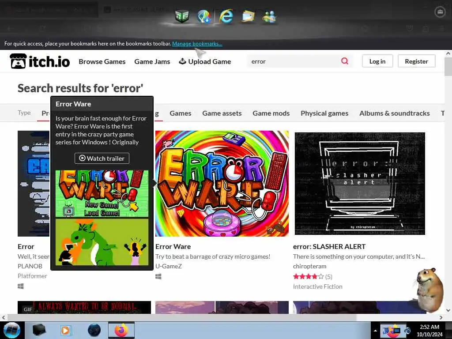Switch to the Game assets tab
Image resolution: width=452 pixels, height=339 pixels.
coord(222,113)
